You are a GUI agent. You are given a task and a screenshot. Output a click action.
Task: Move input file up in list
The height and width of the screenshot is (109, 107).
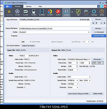coord(93,23)
